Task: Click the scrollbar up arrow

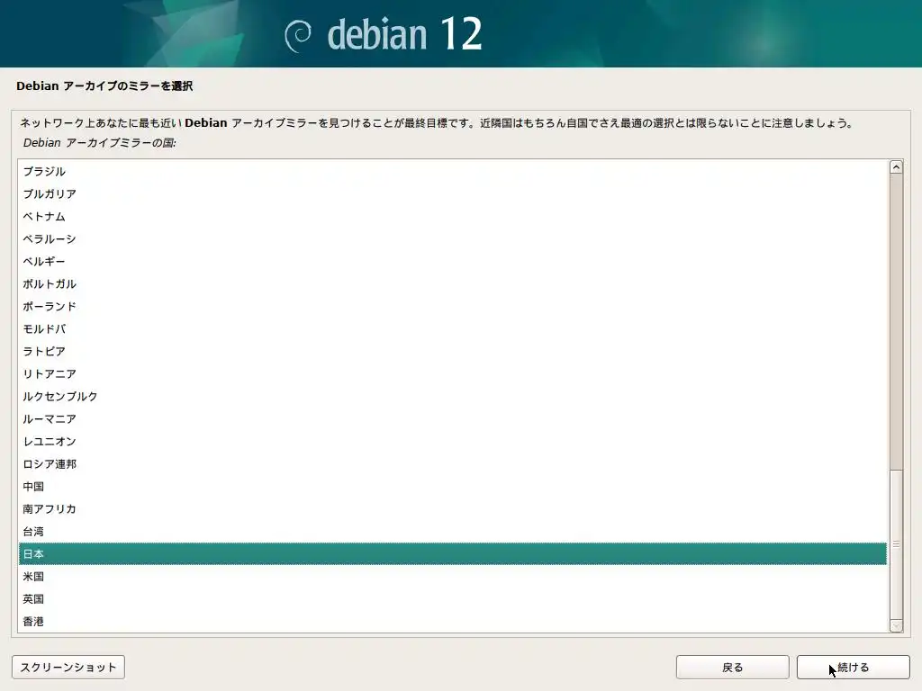Action: (x=896, y=167)
